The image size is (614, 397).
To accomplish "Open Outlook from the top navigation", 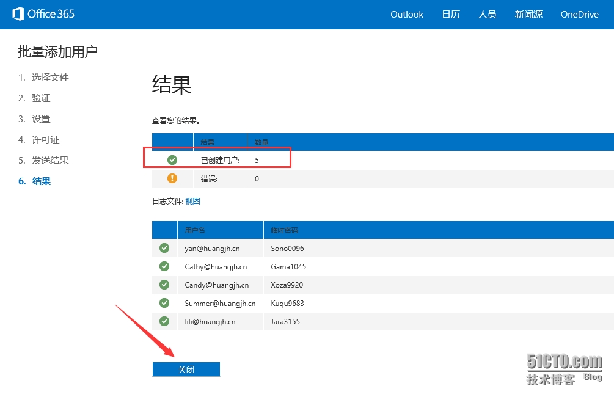I will 407,15.
